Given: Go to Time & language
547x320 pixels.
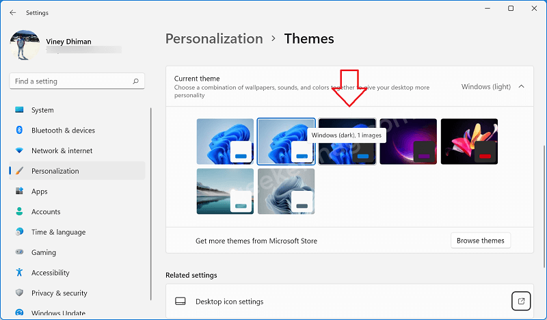Looking at the screenshot, I should 77,232.
